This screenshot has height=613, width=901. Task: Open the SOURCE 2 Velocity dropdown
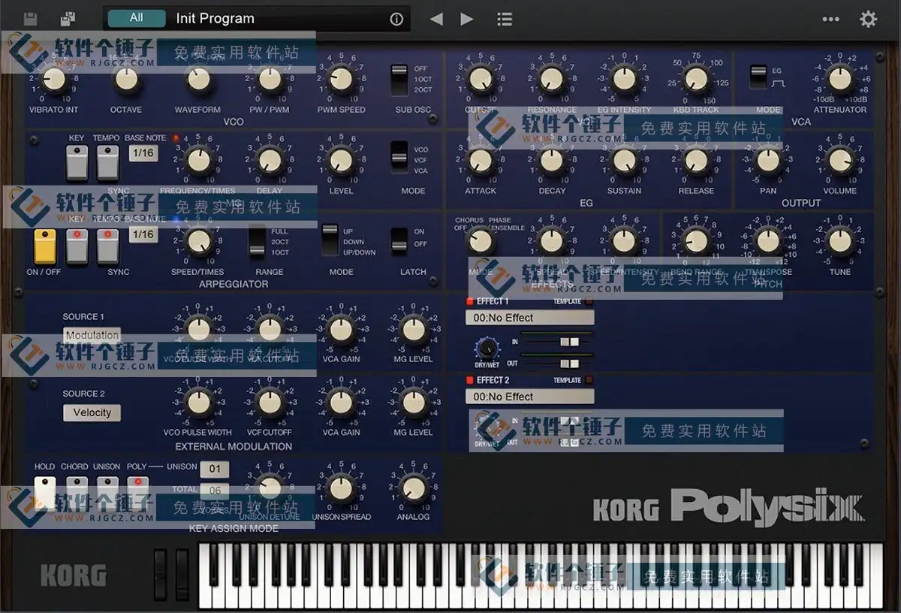click(x=92, y=412)
